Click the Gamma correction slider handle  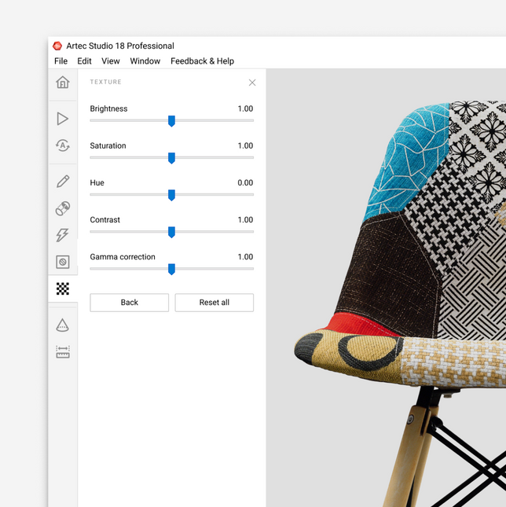(x=171, y=269)
